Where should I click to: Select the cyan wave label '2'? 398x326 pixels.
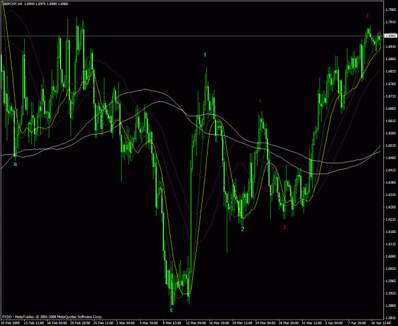click(243, 229)
